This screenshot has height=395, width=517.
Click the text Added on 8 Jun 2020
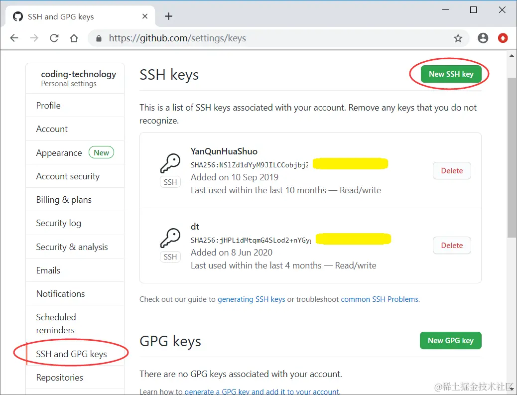[232, 253]
